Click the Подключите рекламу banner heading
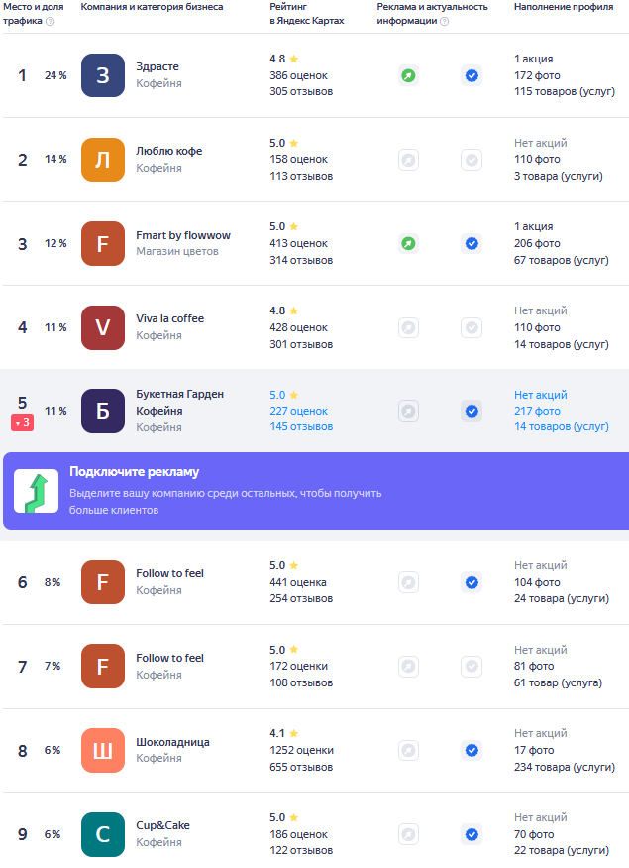 (135, 472)
